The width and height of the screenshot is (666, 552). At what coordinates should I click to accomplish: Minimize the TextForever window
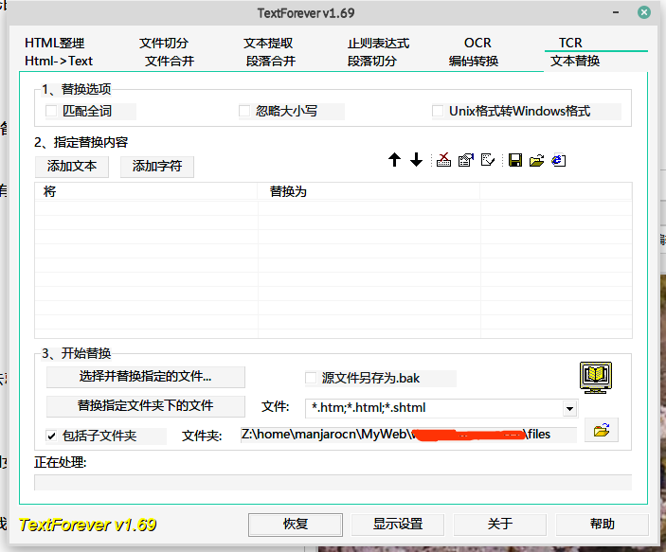616,12
